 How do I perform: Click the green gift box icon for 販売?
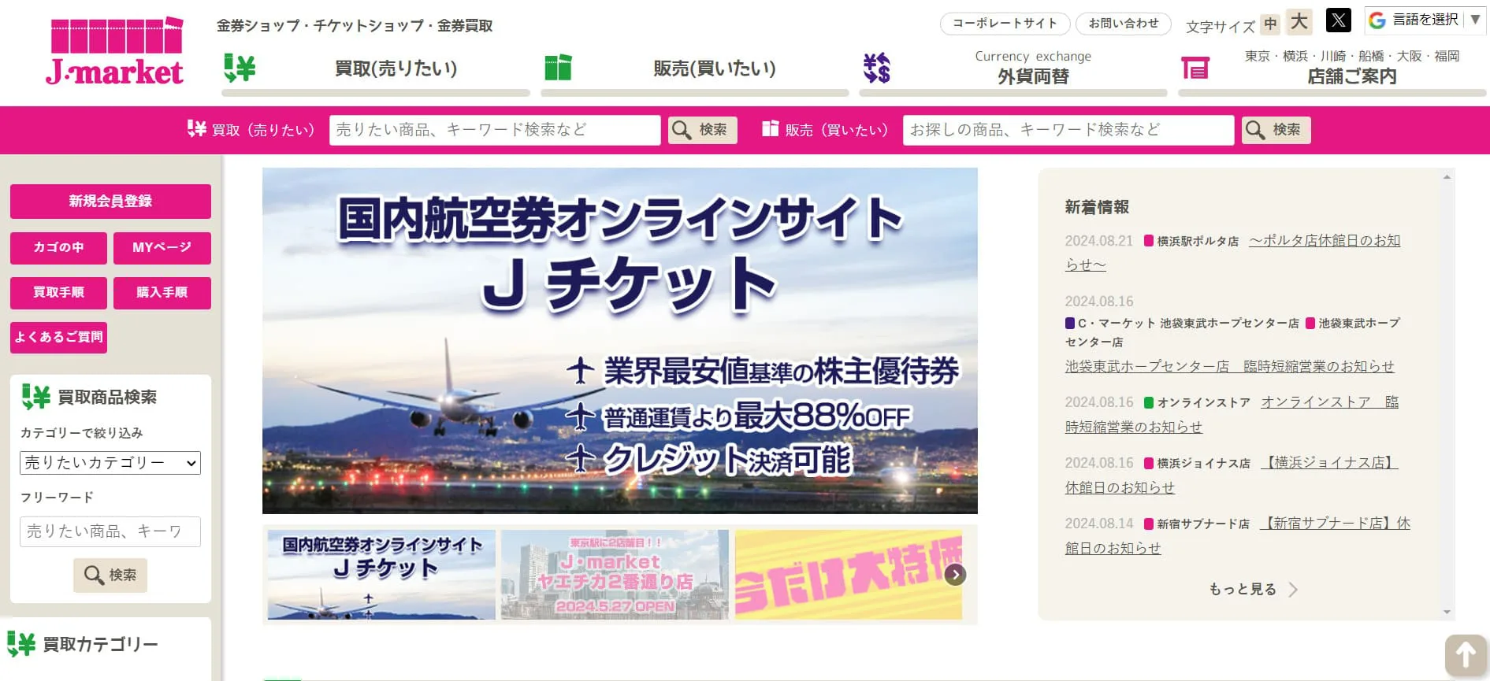[558, 68]
